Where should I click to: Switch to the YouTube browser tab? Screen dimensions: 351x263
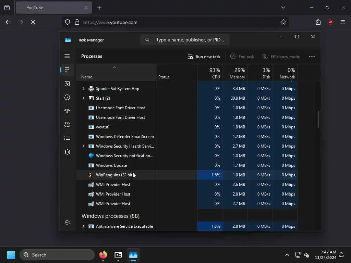[54, 8]
